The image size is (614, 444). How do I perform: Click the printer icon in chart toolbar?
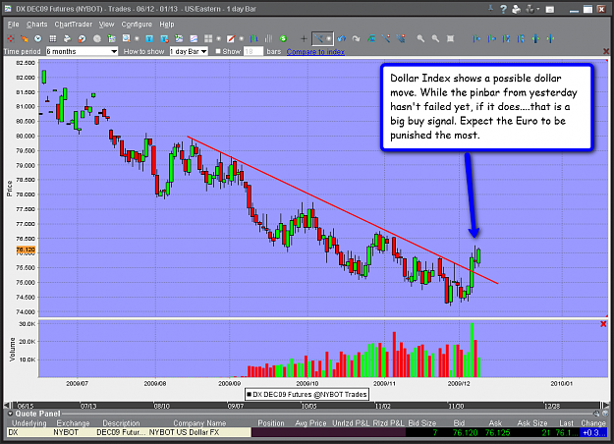[68, 38]
